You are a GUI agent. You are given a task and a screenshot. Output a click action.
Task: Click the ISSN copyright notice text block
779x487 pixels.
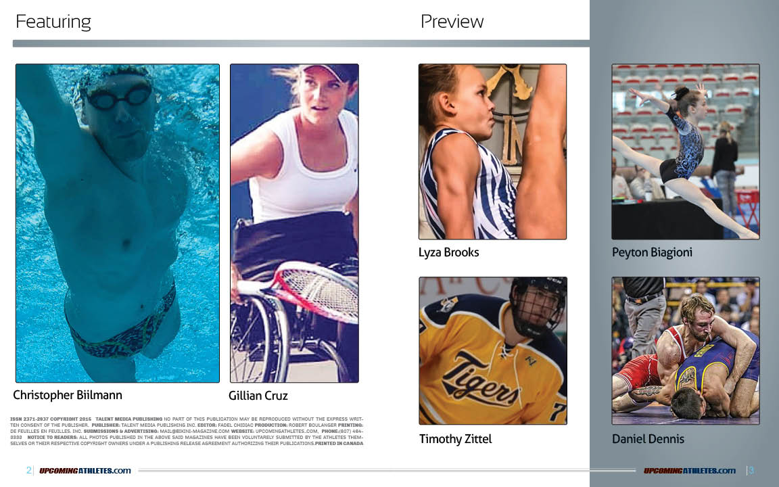(x=187, y=432)
